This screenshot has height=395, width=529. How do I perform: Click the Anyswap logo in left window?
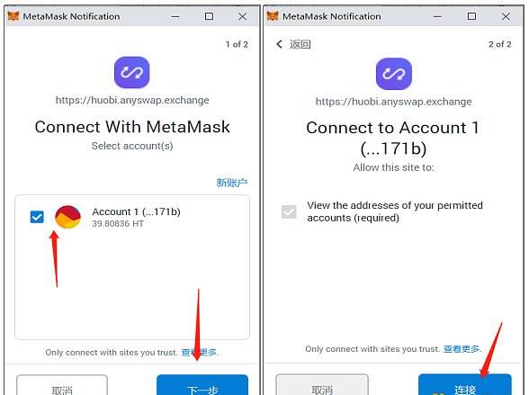131,72
